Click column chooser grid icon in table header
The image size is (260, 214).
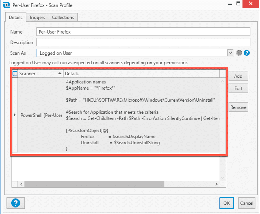click(15, 73)
